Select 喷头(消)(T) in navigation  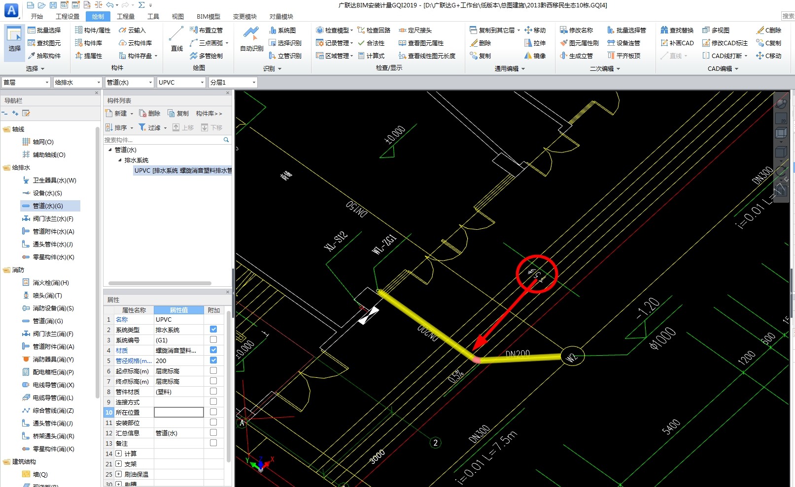[x=43, y=295]
